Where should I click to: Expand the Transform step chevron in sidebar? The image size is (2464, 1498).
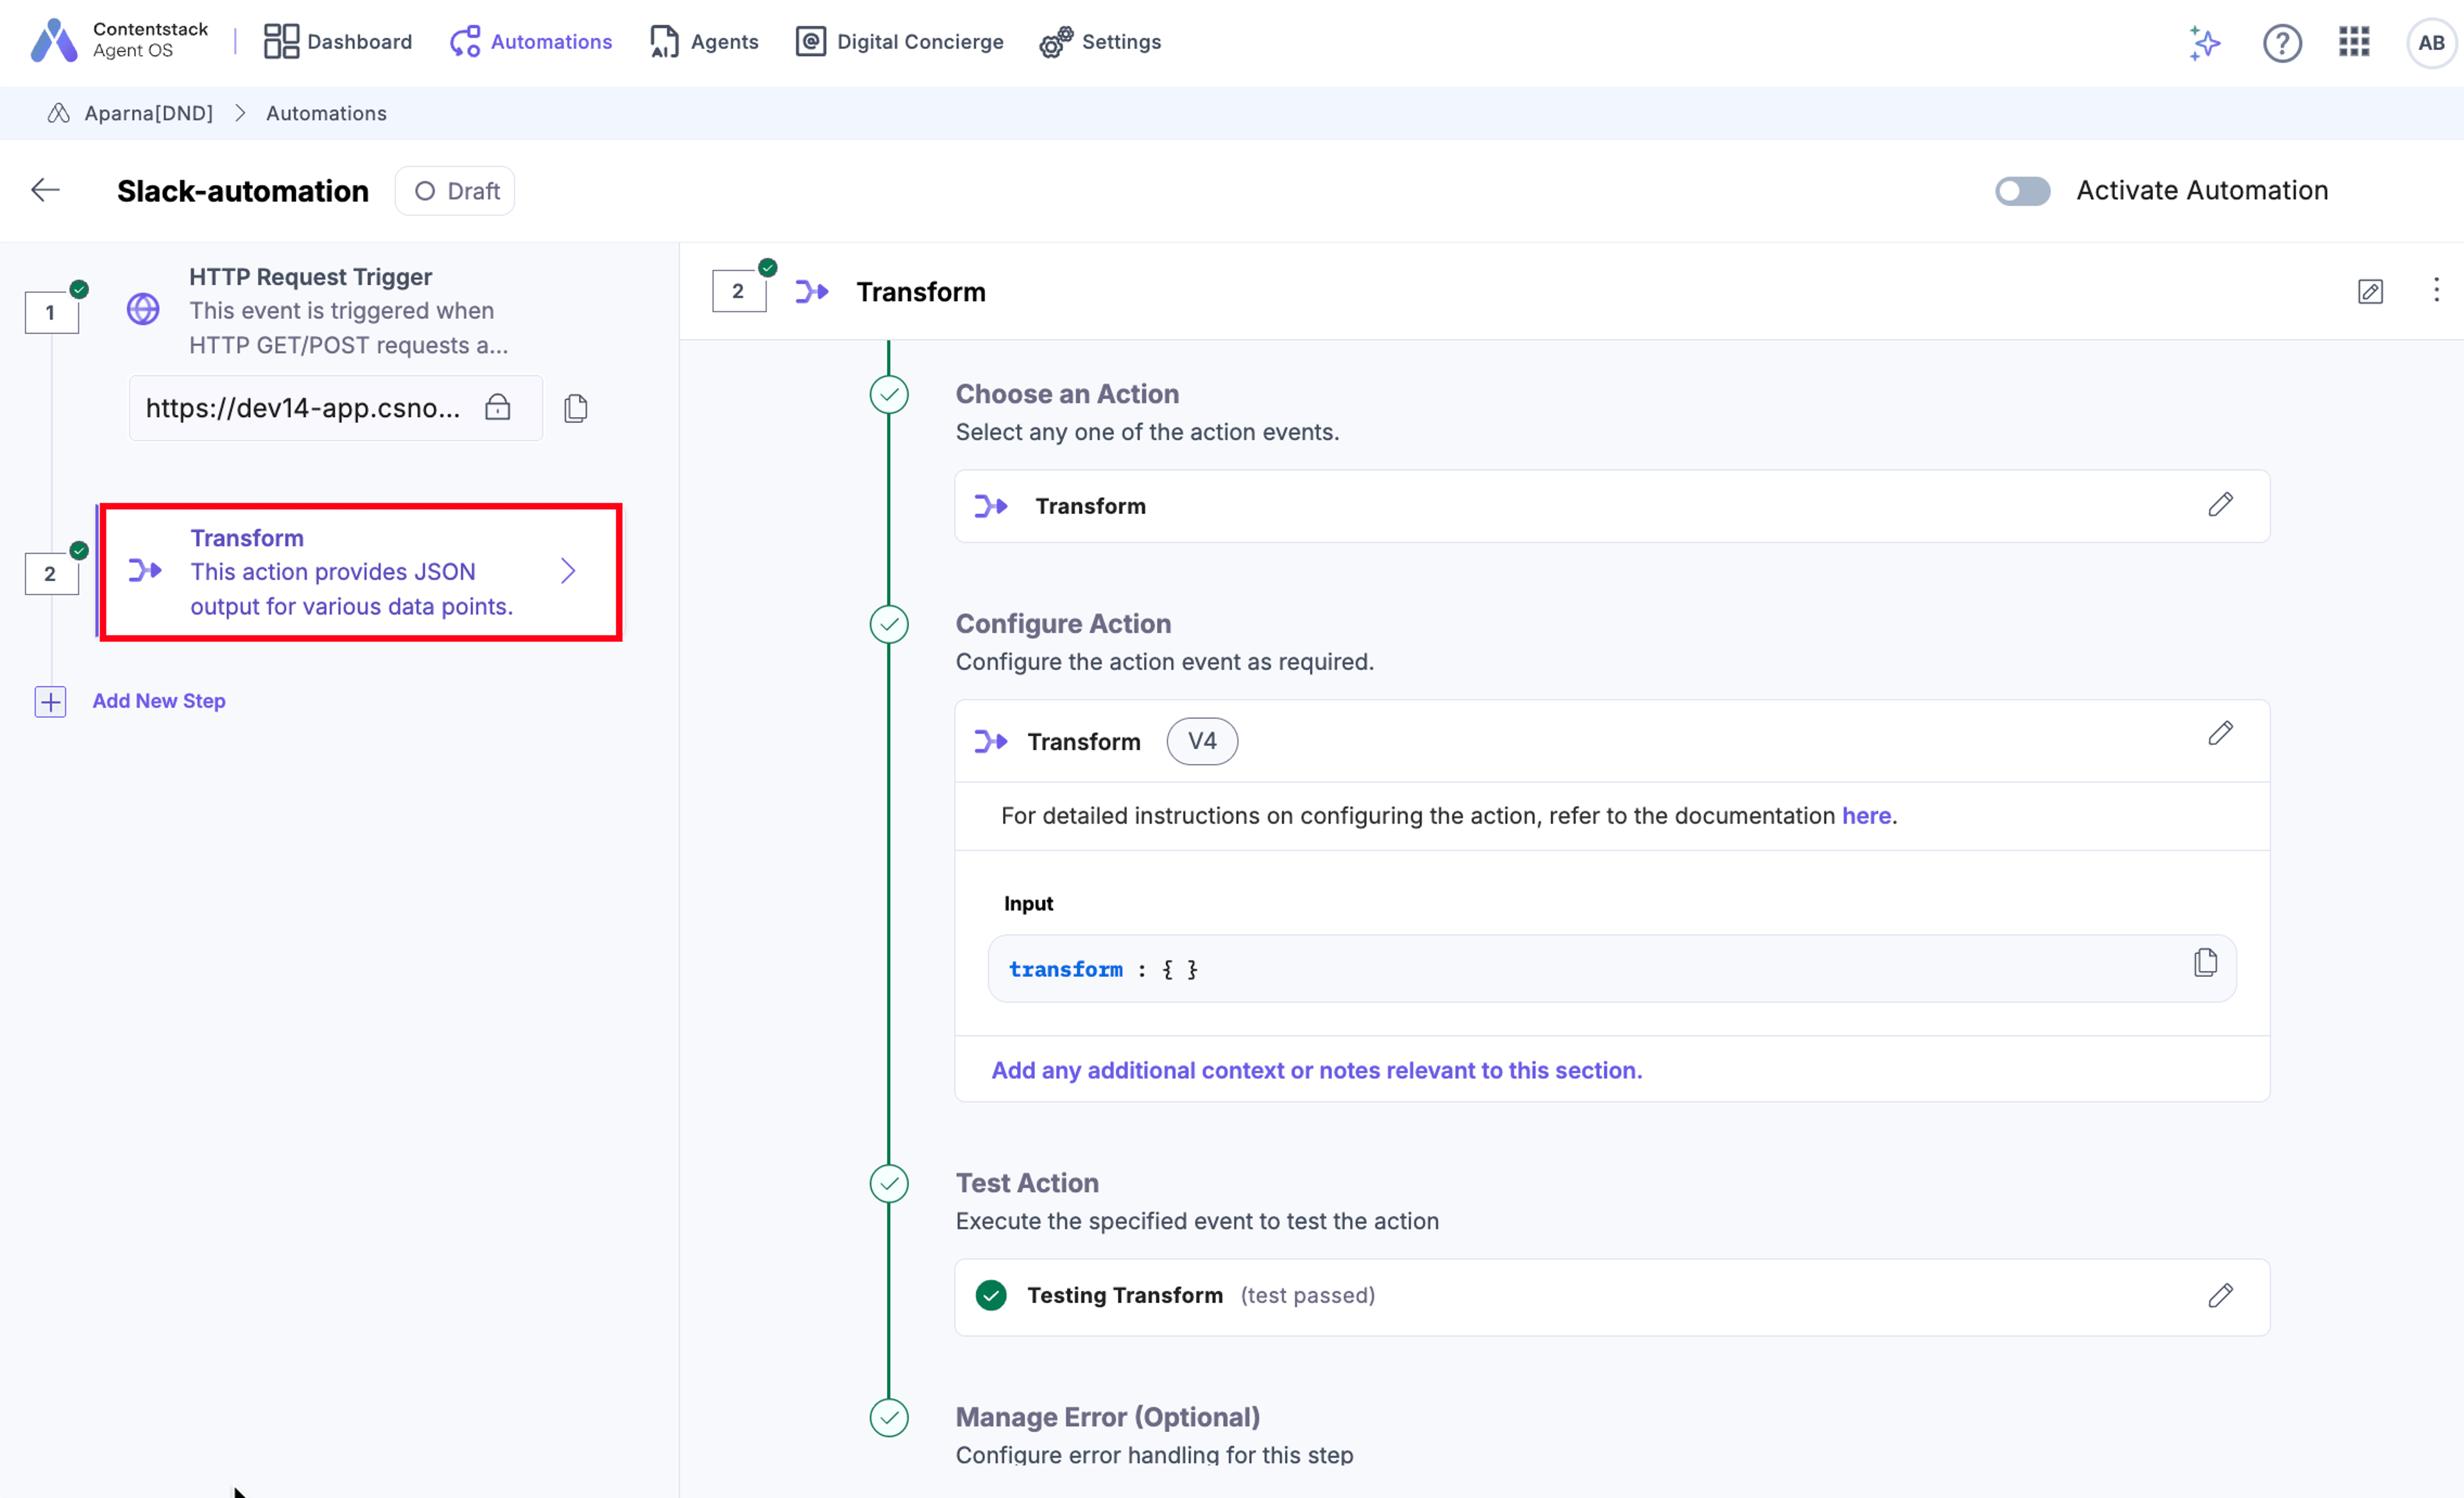[568, 571]
